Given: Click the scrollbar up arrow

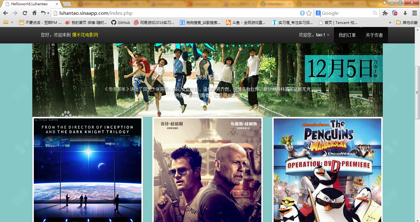Looking at the screenshot, I should click(417, 30).
